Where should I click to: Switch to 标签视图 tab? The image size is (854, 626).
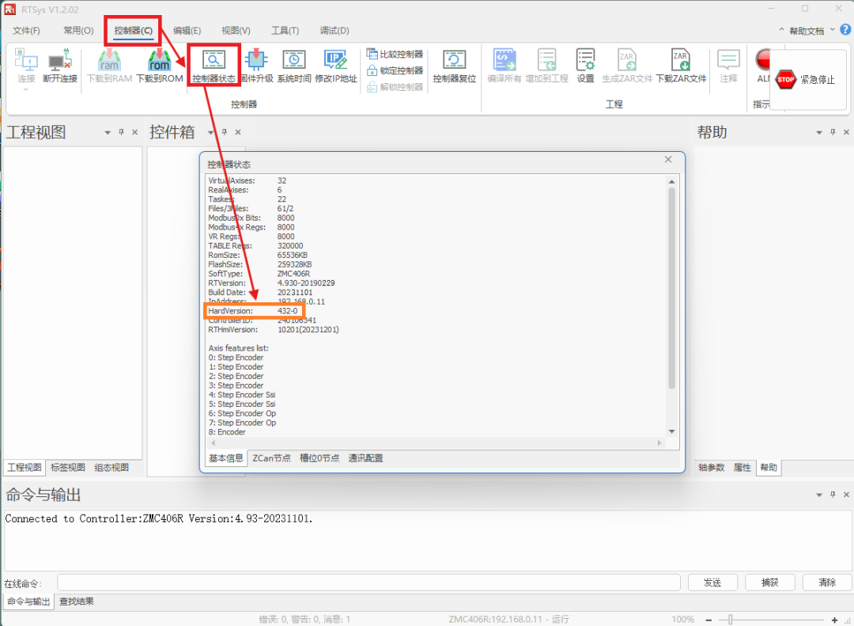click(x=68, y=467)
